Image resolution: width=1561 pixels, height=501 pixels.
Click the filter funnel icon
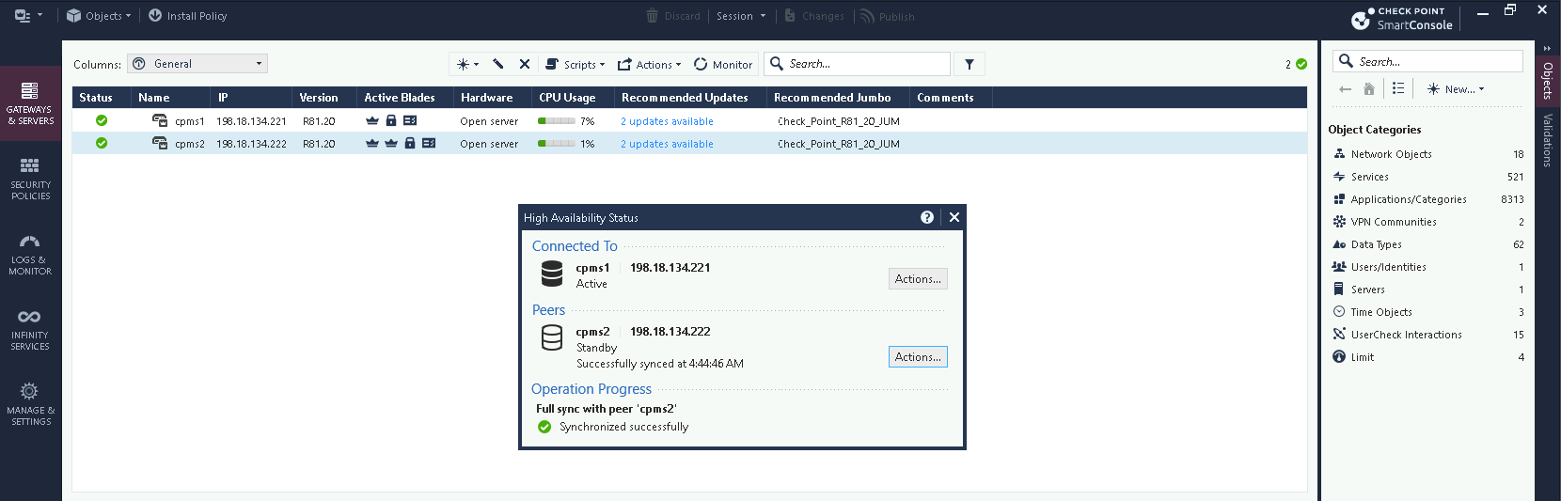[x=969, y=64]
